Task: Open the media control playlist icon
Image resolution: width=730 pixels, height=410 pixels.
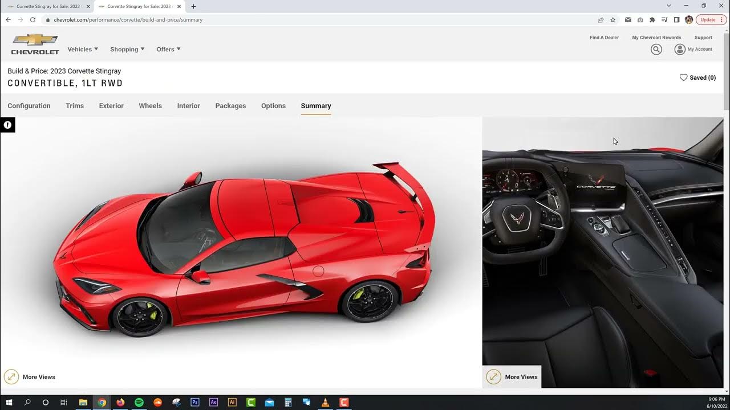Action: [x=664, y=19]
